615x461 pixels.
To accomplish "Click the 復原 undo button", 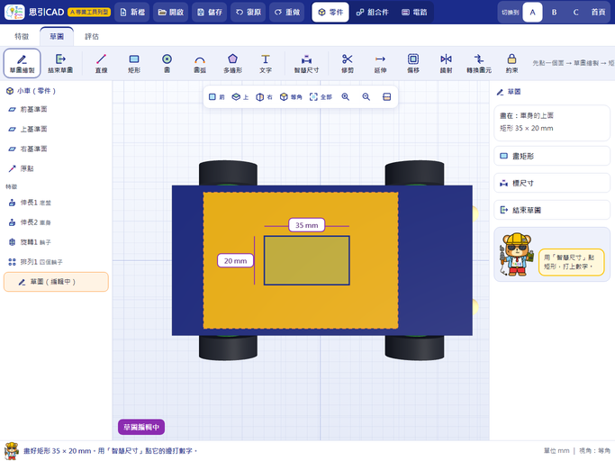I will click(249, 13).
